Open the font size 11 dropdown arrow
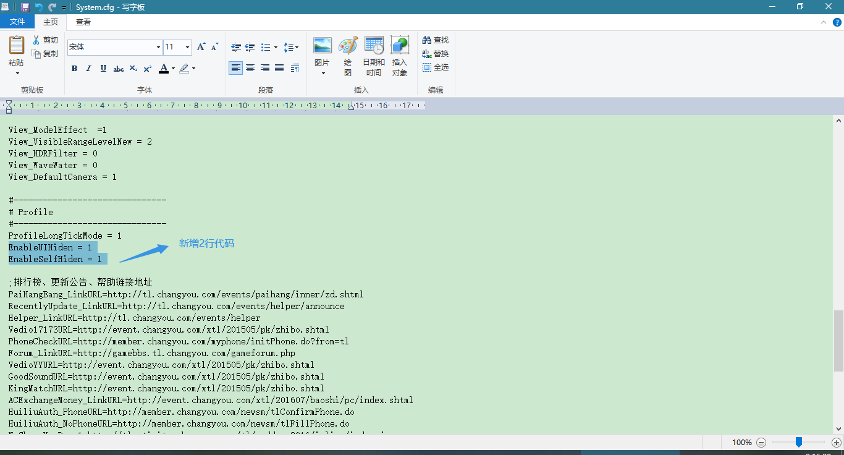This screenshot has height=455, width=844. coord(187,47)
